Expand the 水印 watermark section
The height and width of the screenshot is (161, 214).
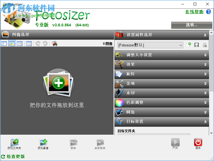click(x=205, y=93)
